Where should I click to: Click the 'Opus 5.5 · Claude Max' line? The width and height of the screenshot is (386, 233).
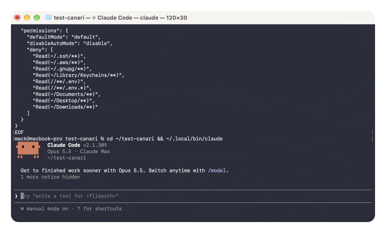tap(78, 151)
